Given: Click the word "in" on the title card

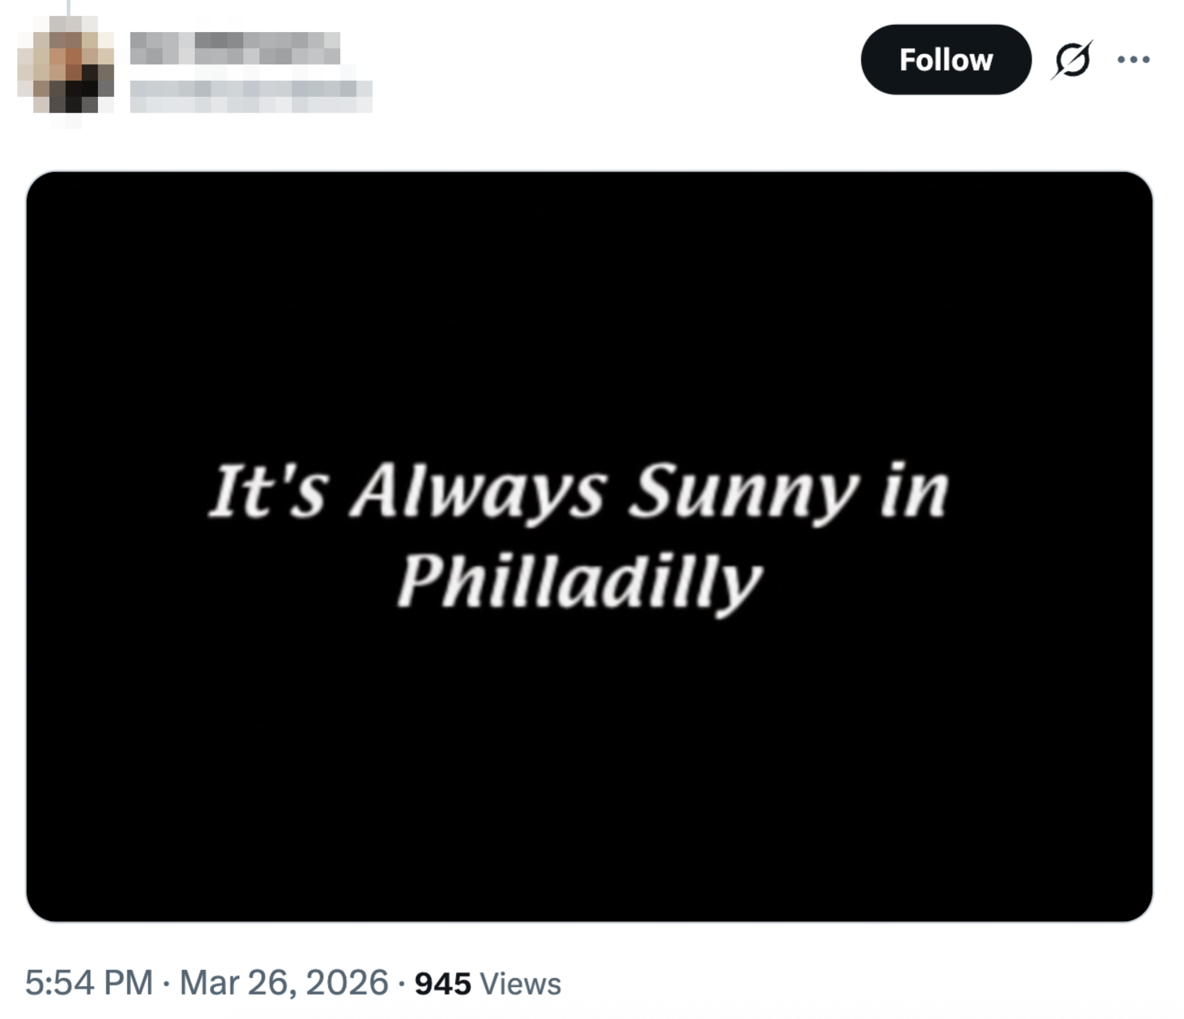Looking at the screenshot, I should pos(914,491).
